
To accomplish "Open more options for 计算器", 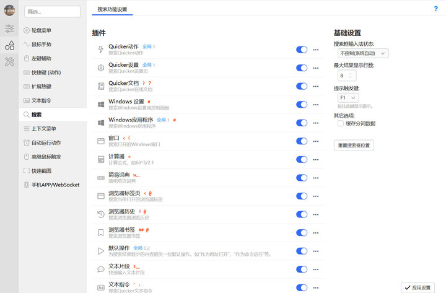I will [x=316, y=160].
